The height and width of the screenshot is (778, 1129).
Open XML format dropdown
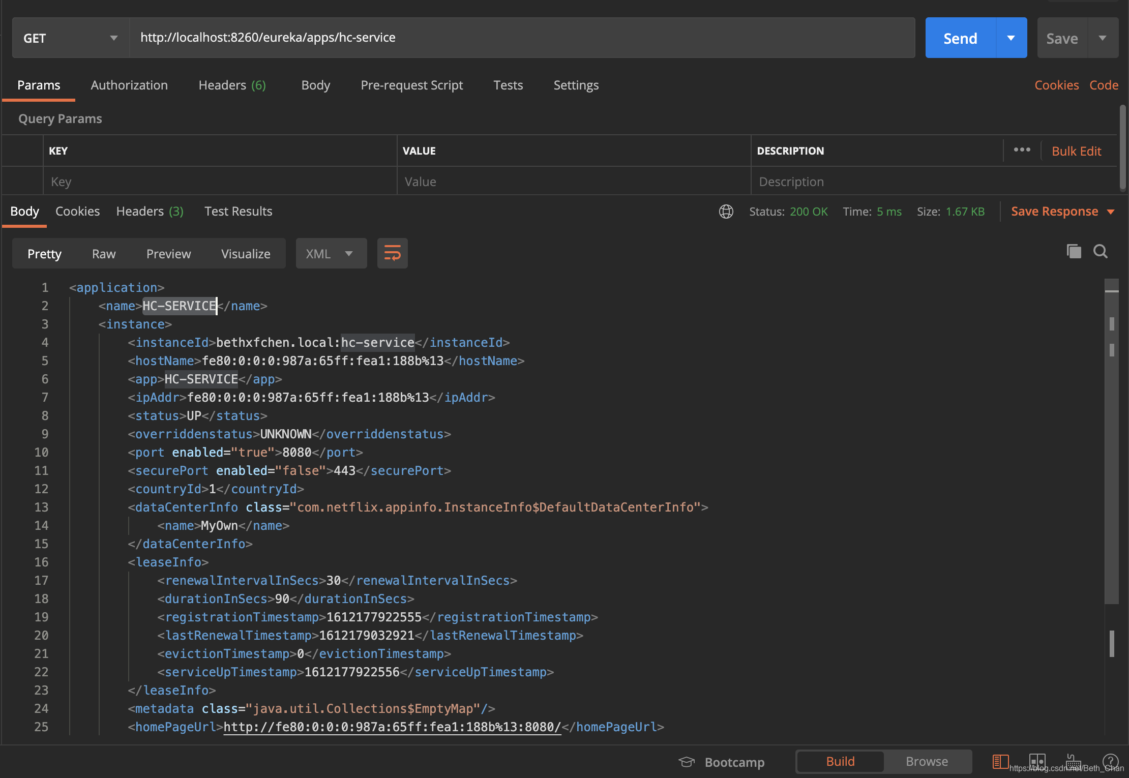pyautogui.click(x=331, y=254)
